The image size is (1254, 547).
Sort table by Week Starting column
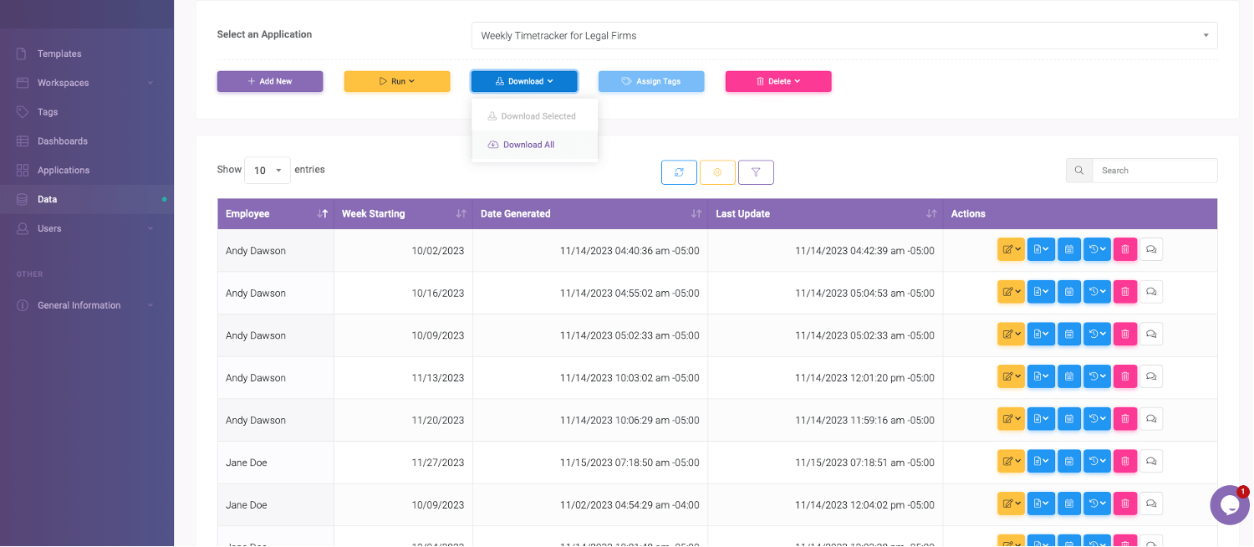(403, 213)
